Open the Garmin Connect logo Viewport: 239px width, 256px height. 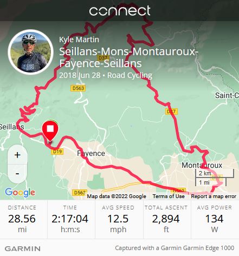[120, 11]
